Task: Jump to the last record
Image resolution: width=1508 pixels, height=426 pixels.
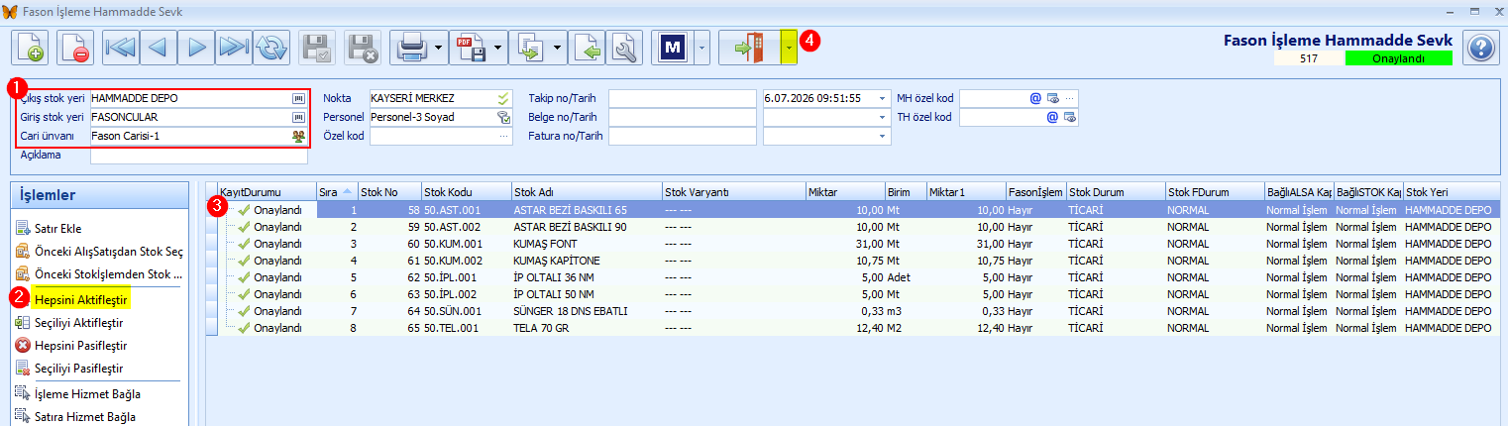Action: (233, 47)
